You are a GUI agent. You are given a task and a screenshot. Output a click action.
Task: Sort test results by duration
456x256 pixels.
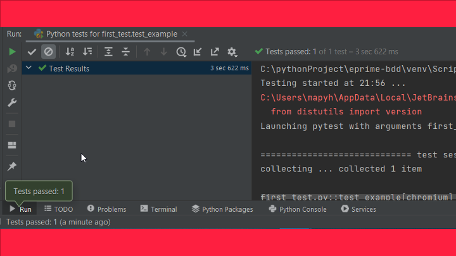click(87, 52)
